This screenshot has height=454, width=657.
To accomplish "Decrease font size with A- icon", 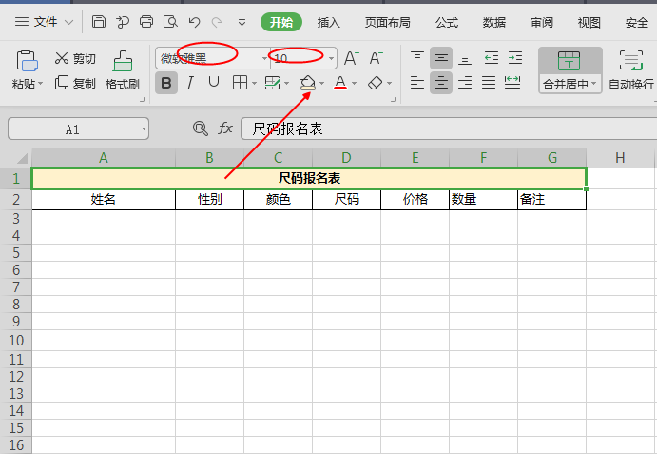I will tap(376, 58).
